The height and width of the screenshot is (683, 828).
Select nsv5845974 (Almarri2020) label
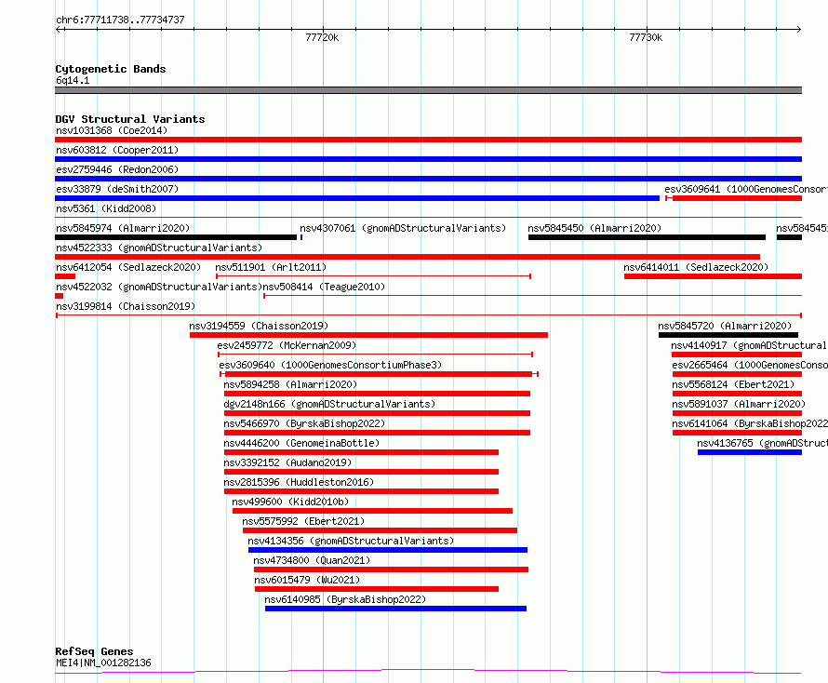point(123,228)
